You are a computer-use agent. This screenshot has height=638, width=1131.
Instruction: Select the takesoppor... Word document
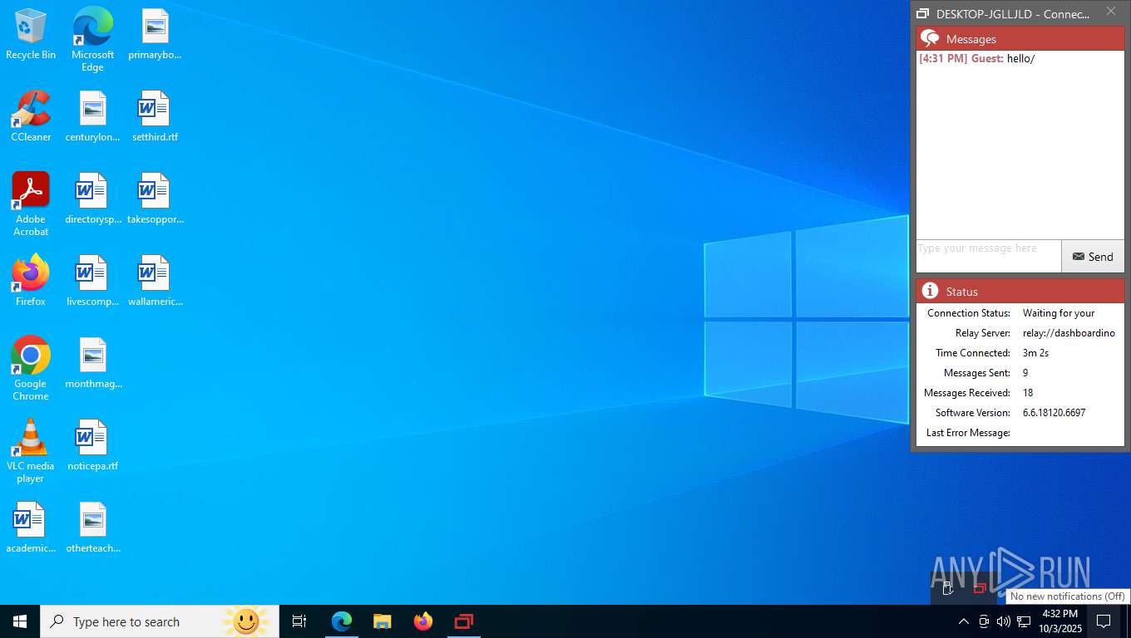[155, 199]
